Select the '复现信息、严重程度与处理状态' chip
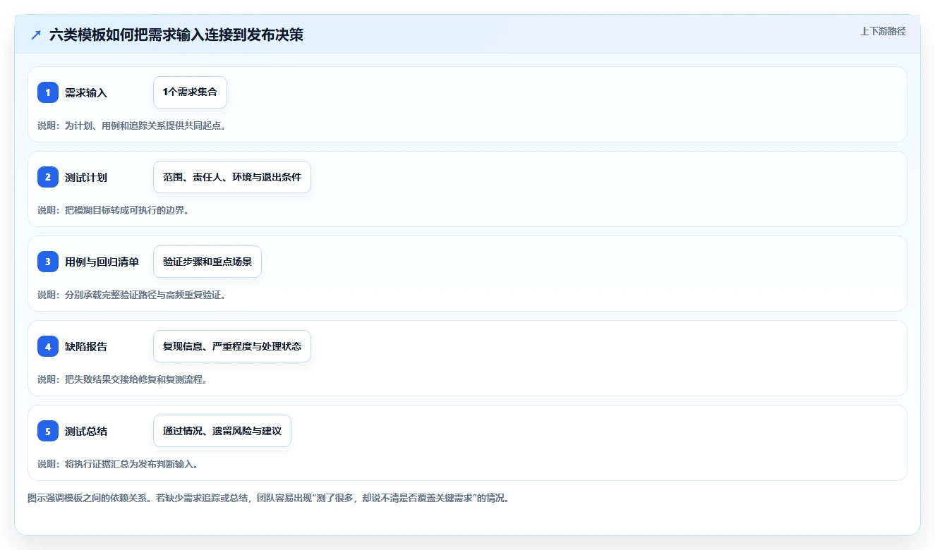Viewport: 935px width, 550px height. click(232, 346)
